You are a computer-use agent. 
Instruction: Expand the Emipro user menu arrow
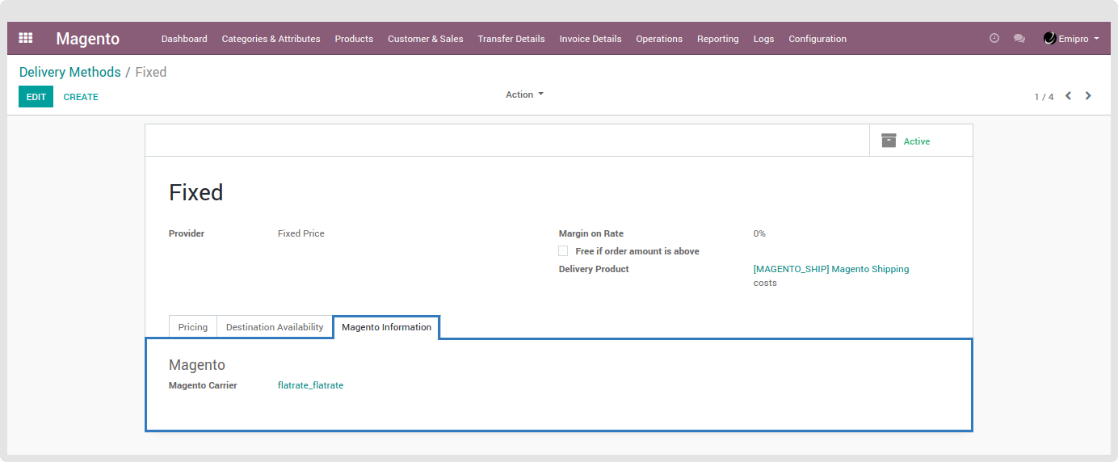click(1096, 38)
